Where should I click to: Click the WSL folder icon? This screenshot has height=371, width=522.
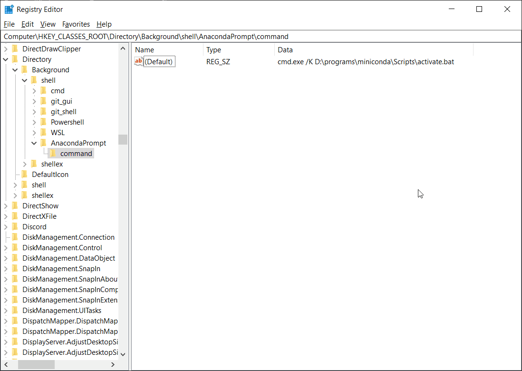(x=44, y=133)
